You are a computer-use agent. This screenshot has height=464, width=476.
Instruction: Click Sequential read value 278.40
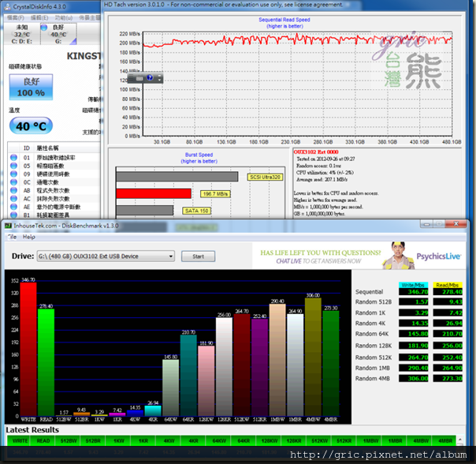448,292
